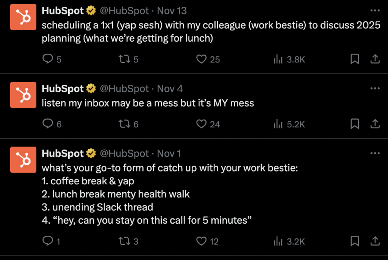Reply to the work bestie catch-up tweet
Screen dimensions: 388x260
(47, 241)
